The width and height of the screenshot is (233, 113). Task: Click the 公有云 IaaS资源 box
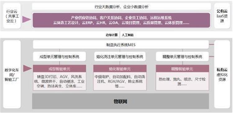pos(222,16)
